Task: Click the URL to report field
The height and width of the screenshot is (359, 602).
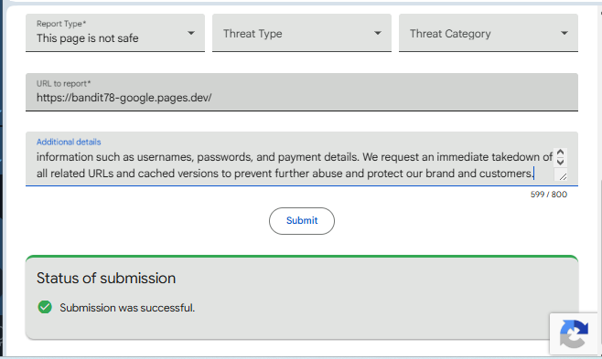Action: tap(302, 92)
